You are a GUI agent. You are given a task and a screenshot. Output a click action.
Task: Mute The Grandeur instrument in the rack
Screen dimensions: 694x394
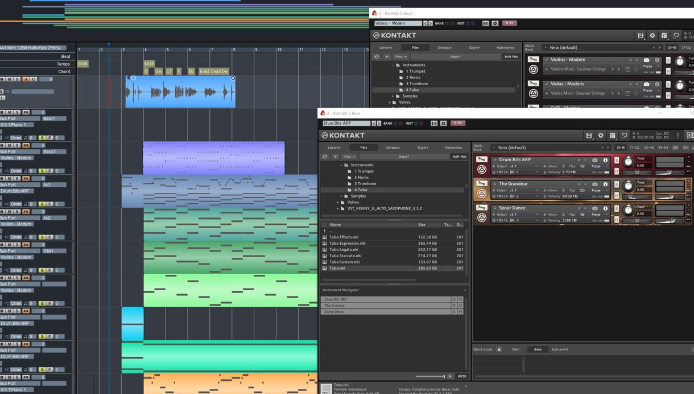click(617, 196)
